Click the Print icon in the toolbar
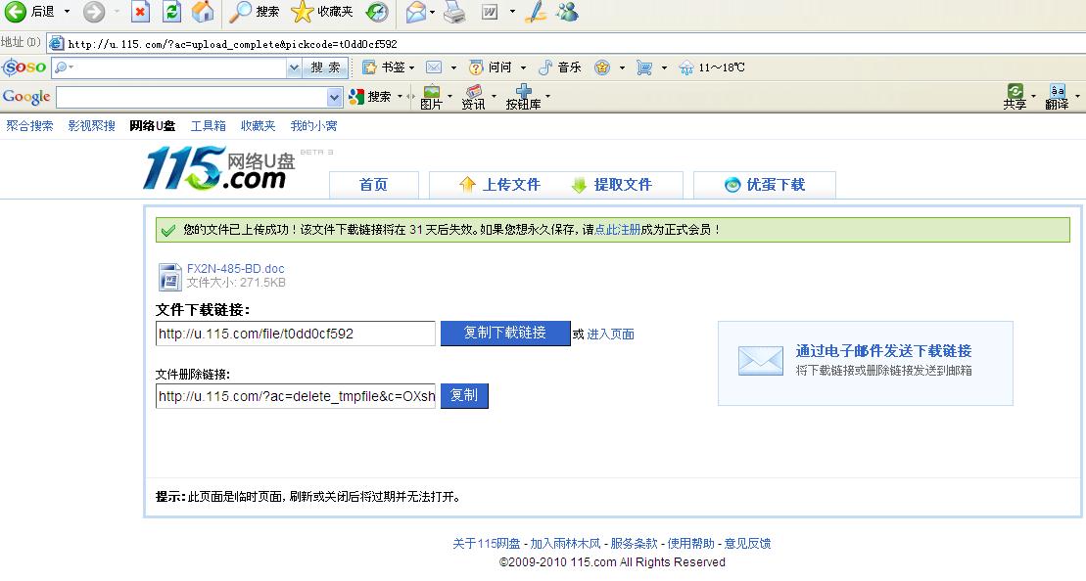1086x581 pixels. coord(454,12)
